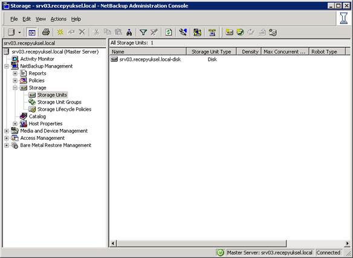Click the printer icon in toolbar
This screenshot has height=258, width=353.
click(x=46, y=32)
